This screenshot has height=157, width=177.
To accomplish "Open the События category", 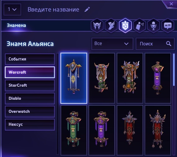I will [30, 59].
